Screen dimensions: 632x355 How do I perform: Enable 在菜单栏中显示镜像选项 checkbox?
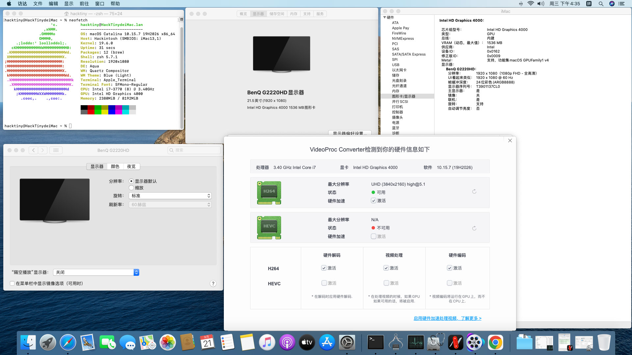point(12,283)
